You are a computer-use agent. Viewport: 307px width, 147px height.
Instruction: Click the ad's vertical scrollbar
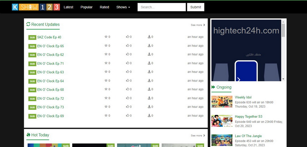pyautogui.click(x=284, y=51)
